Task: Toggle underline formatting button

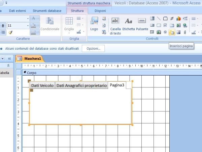Action: click(3, 26)
